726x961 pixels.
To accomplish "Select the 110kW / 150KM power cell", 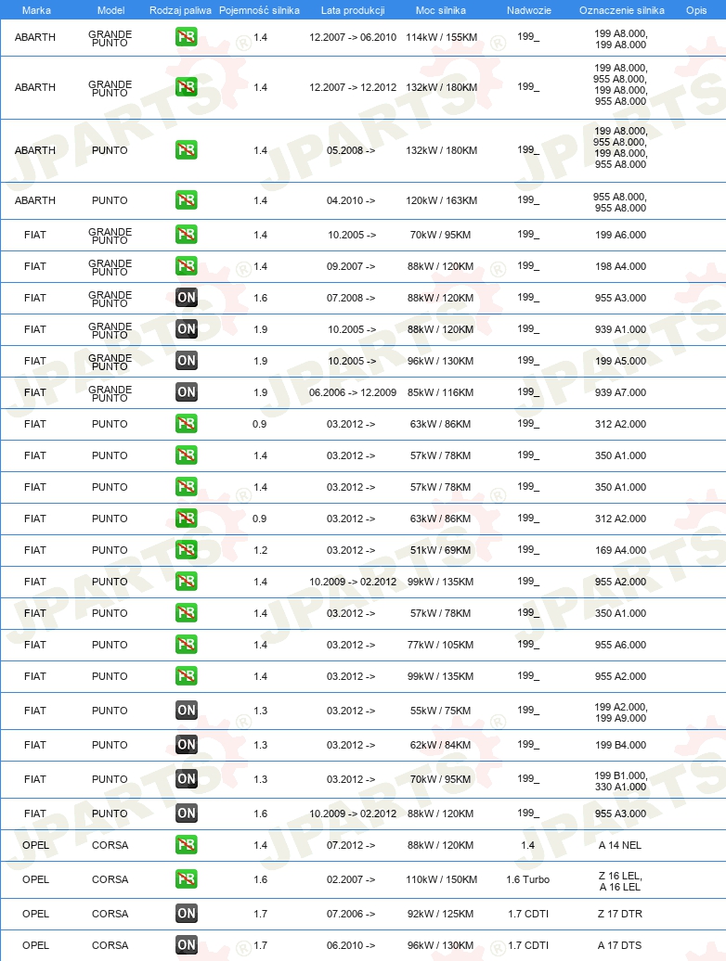I will 442,879.
